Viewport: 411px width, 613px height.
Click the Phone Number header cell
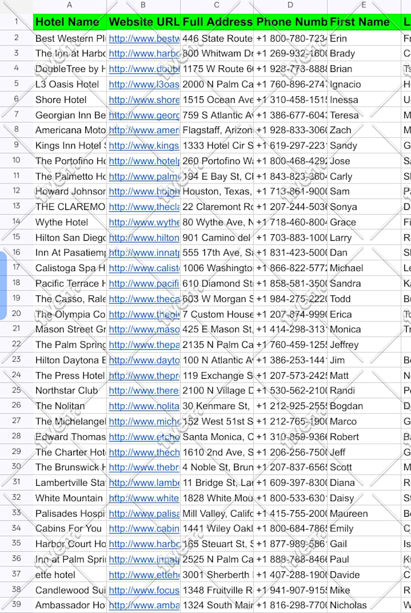coord(290,22)
